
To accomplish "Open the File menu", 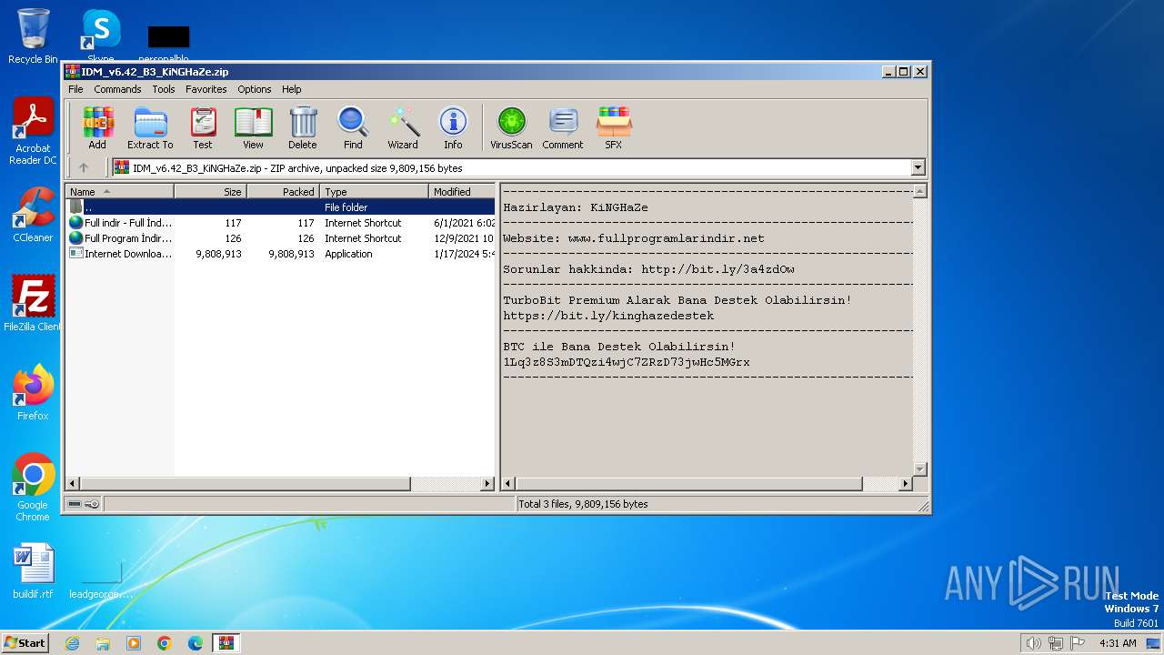I will (x=75, y=89).
